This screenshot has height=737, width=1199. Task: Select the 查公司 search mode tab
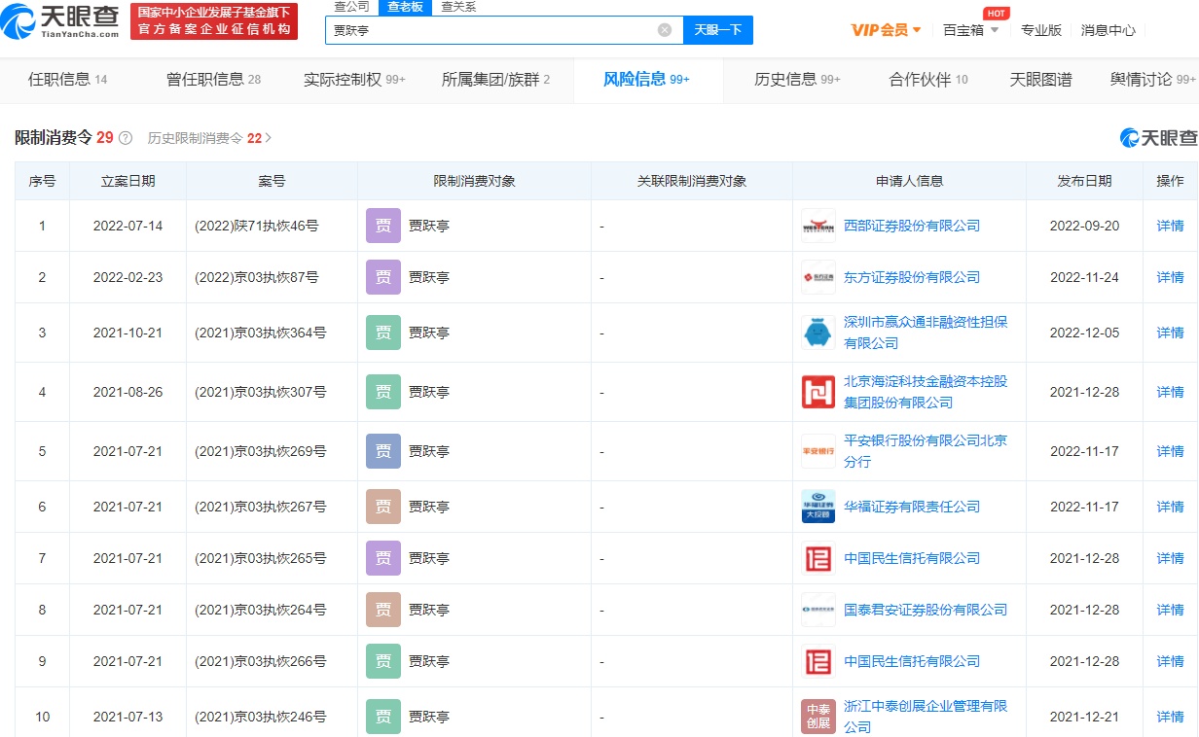351,7
